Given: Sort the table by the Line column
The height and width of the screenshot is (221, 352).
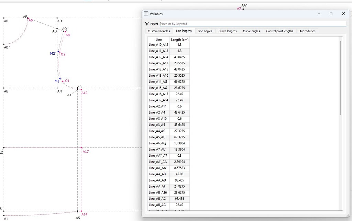Looking at the screenshot, I should click(158, 40).
